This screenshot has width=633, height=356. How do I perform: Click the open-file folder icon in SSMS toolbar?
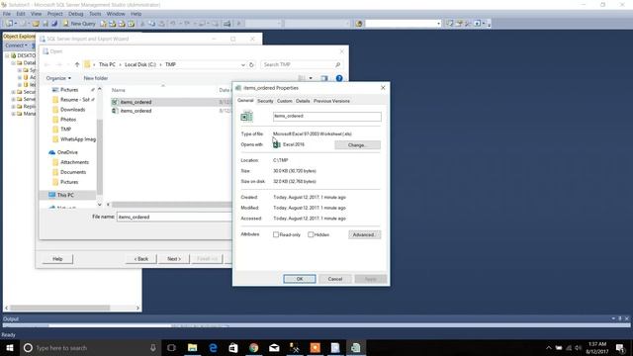(36, 24)
